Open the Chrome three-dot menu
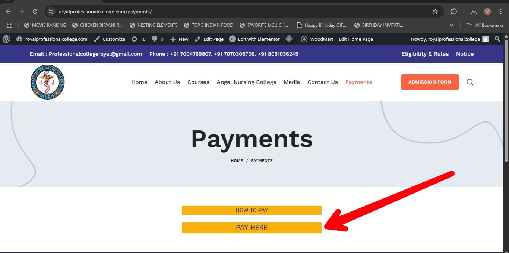509x253 pixels. pyautogui.click(x=501, y=12)
